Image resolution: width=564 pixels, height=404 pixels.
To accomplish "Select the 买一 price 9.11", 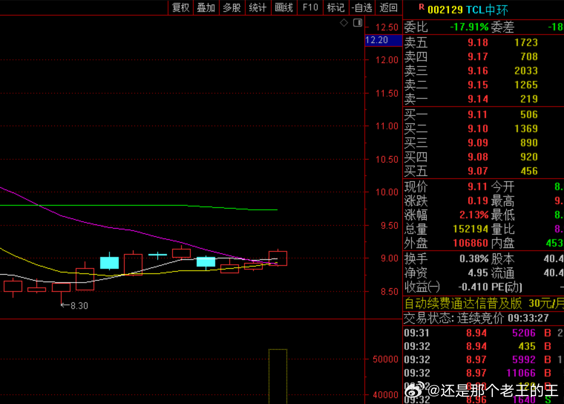I will coord(478,114).
